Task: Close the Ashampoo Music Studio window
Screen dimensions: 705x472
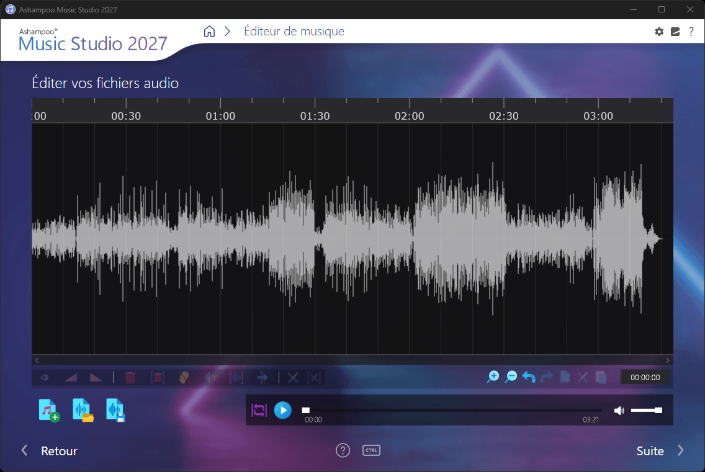Action: click(x=689, y=9)
